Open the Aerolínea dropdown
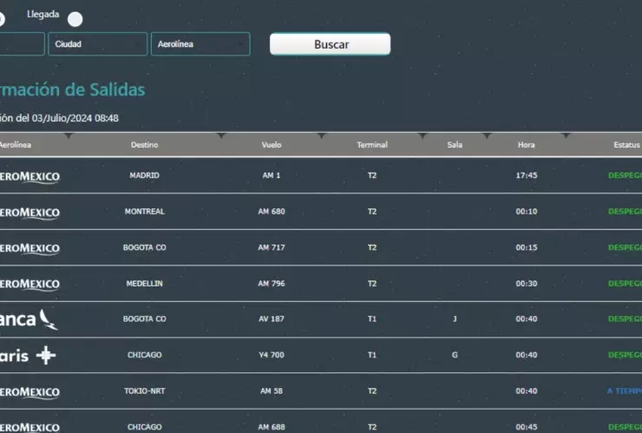This screenshot has height=433, width=642. (200, 44)
